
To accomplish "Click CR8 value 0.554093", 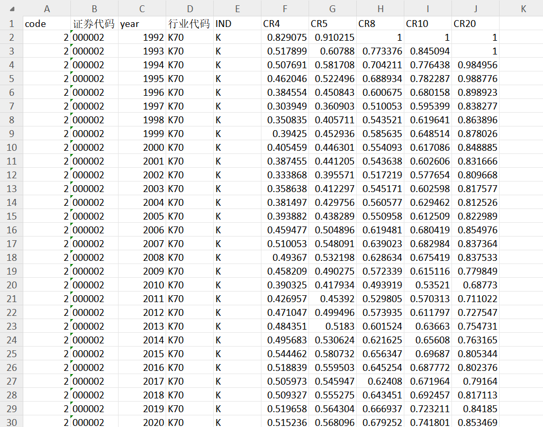I will click(x=380, y=148).
